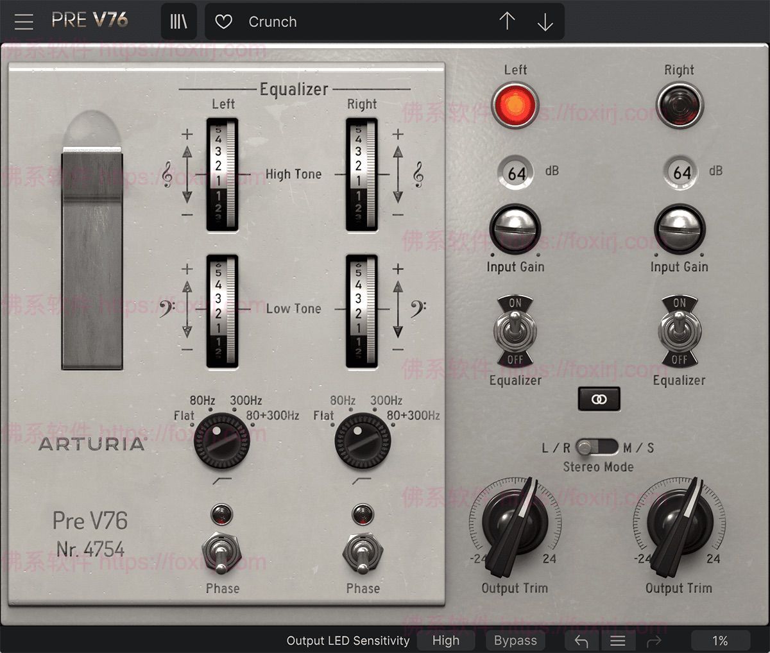Click the stereo link button

click(599, 399)
